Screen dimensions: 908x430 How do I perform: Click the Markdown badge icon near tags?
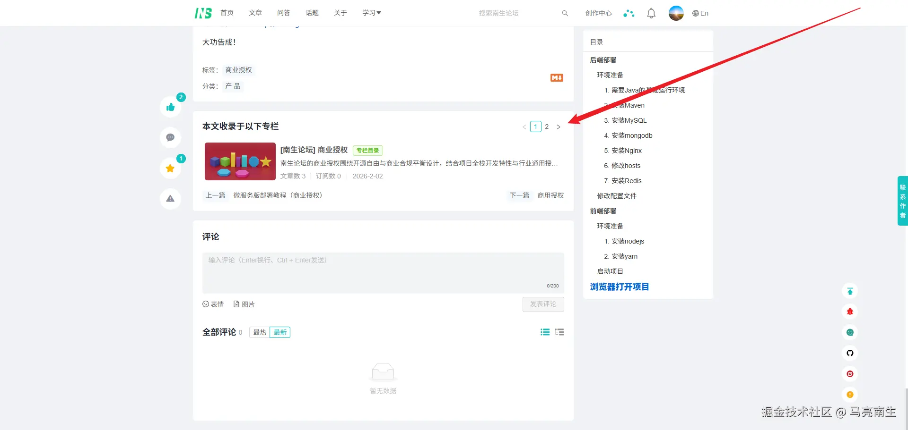tap(556, 77)
